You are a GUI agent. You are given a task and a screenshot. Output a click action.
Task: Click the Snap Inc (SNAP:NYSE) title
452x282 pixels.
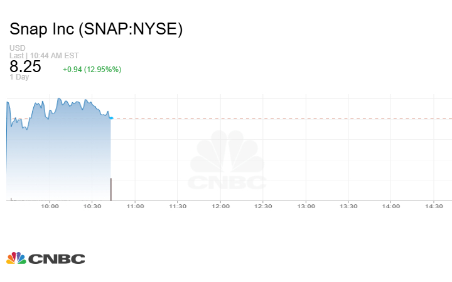[x=96, y=29]
